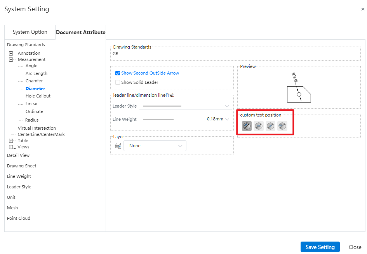Enable Show Solid Leader checkbox
This screenshot has width=367, height=254.
118,82
